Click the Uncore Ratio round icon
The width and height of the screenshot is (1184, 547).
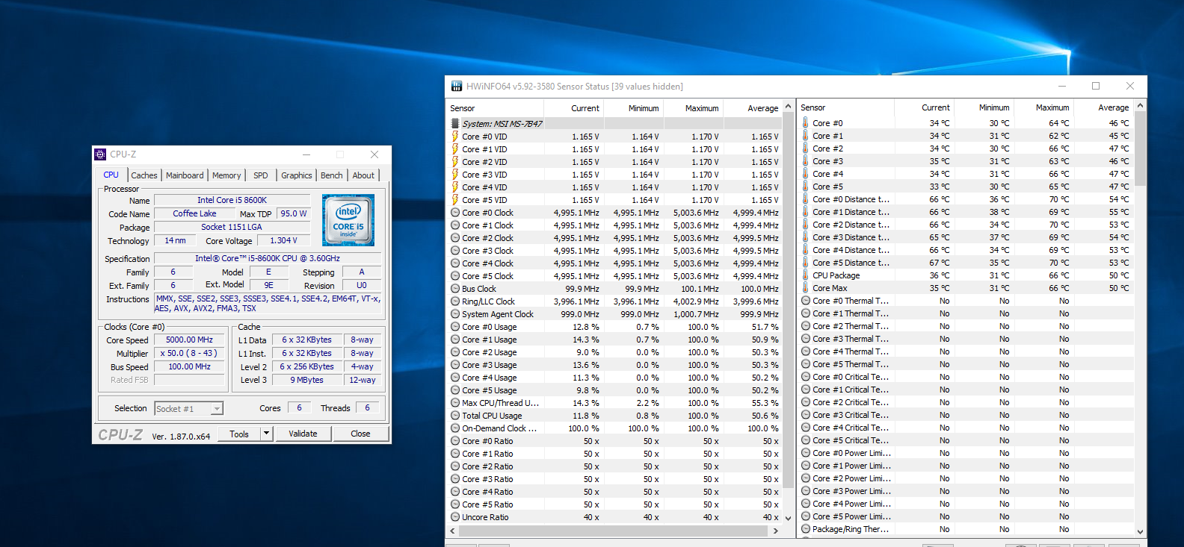(x=455, y=517)
